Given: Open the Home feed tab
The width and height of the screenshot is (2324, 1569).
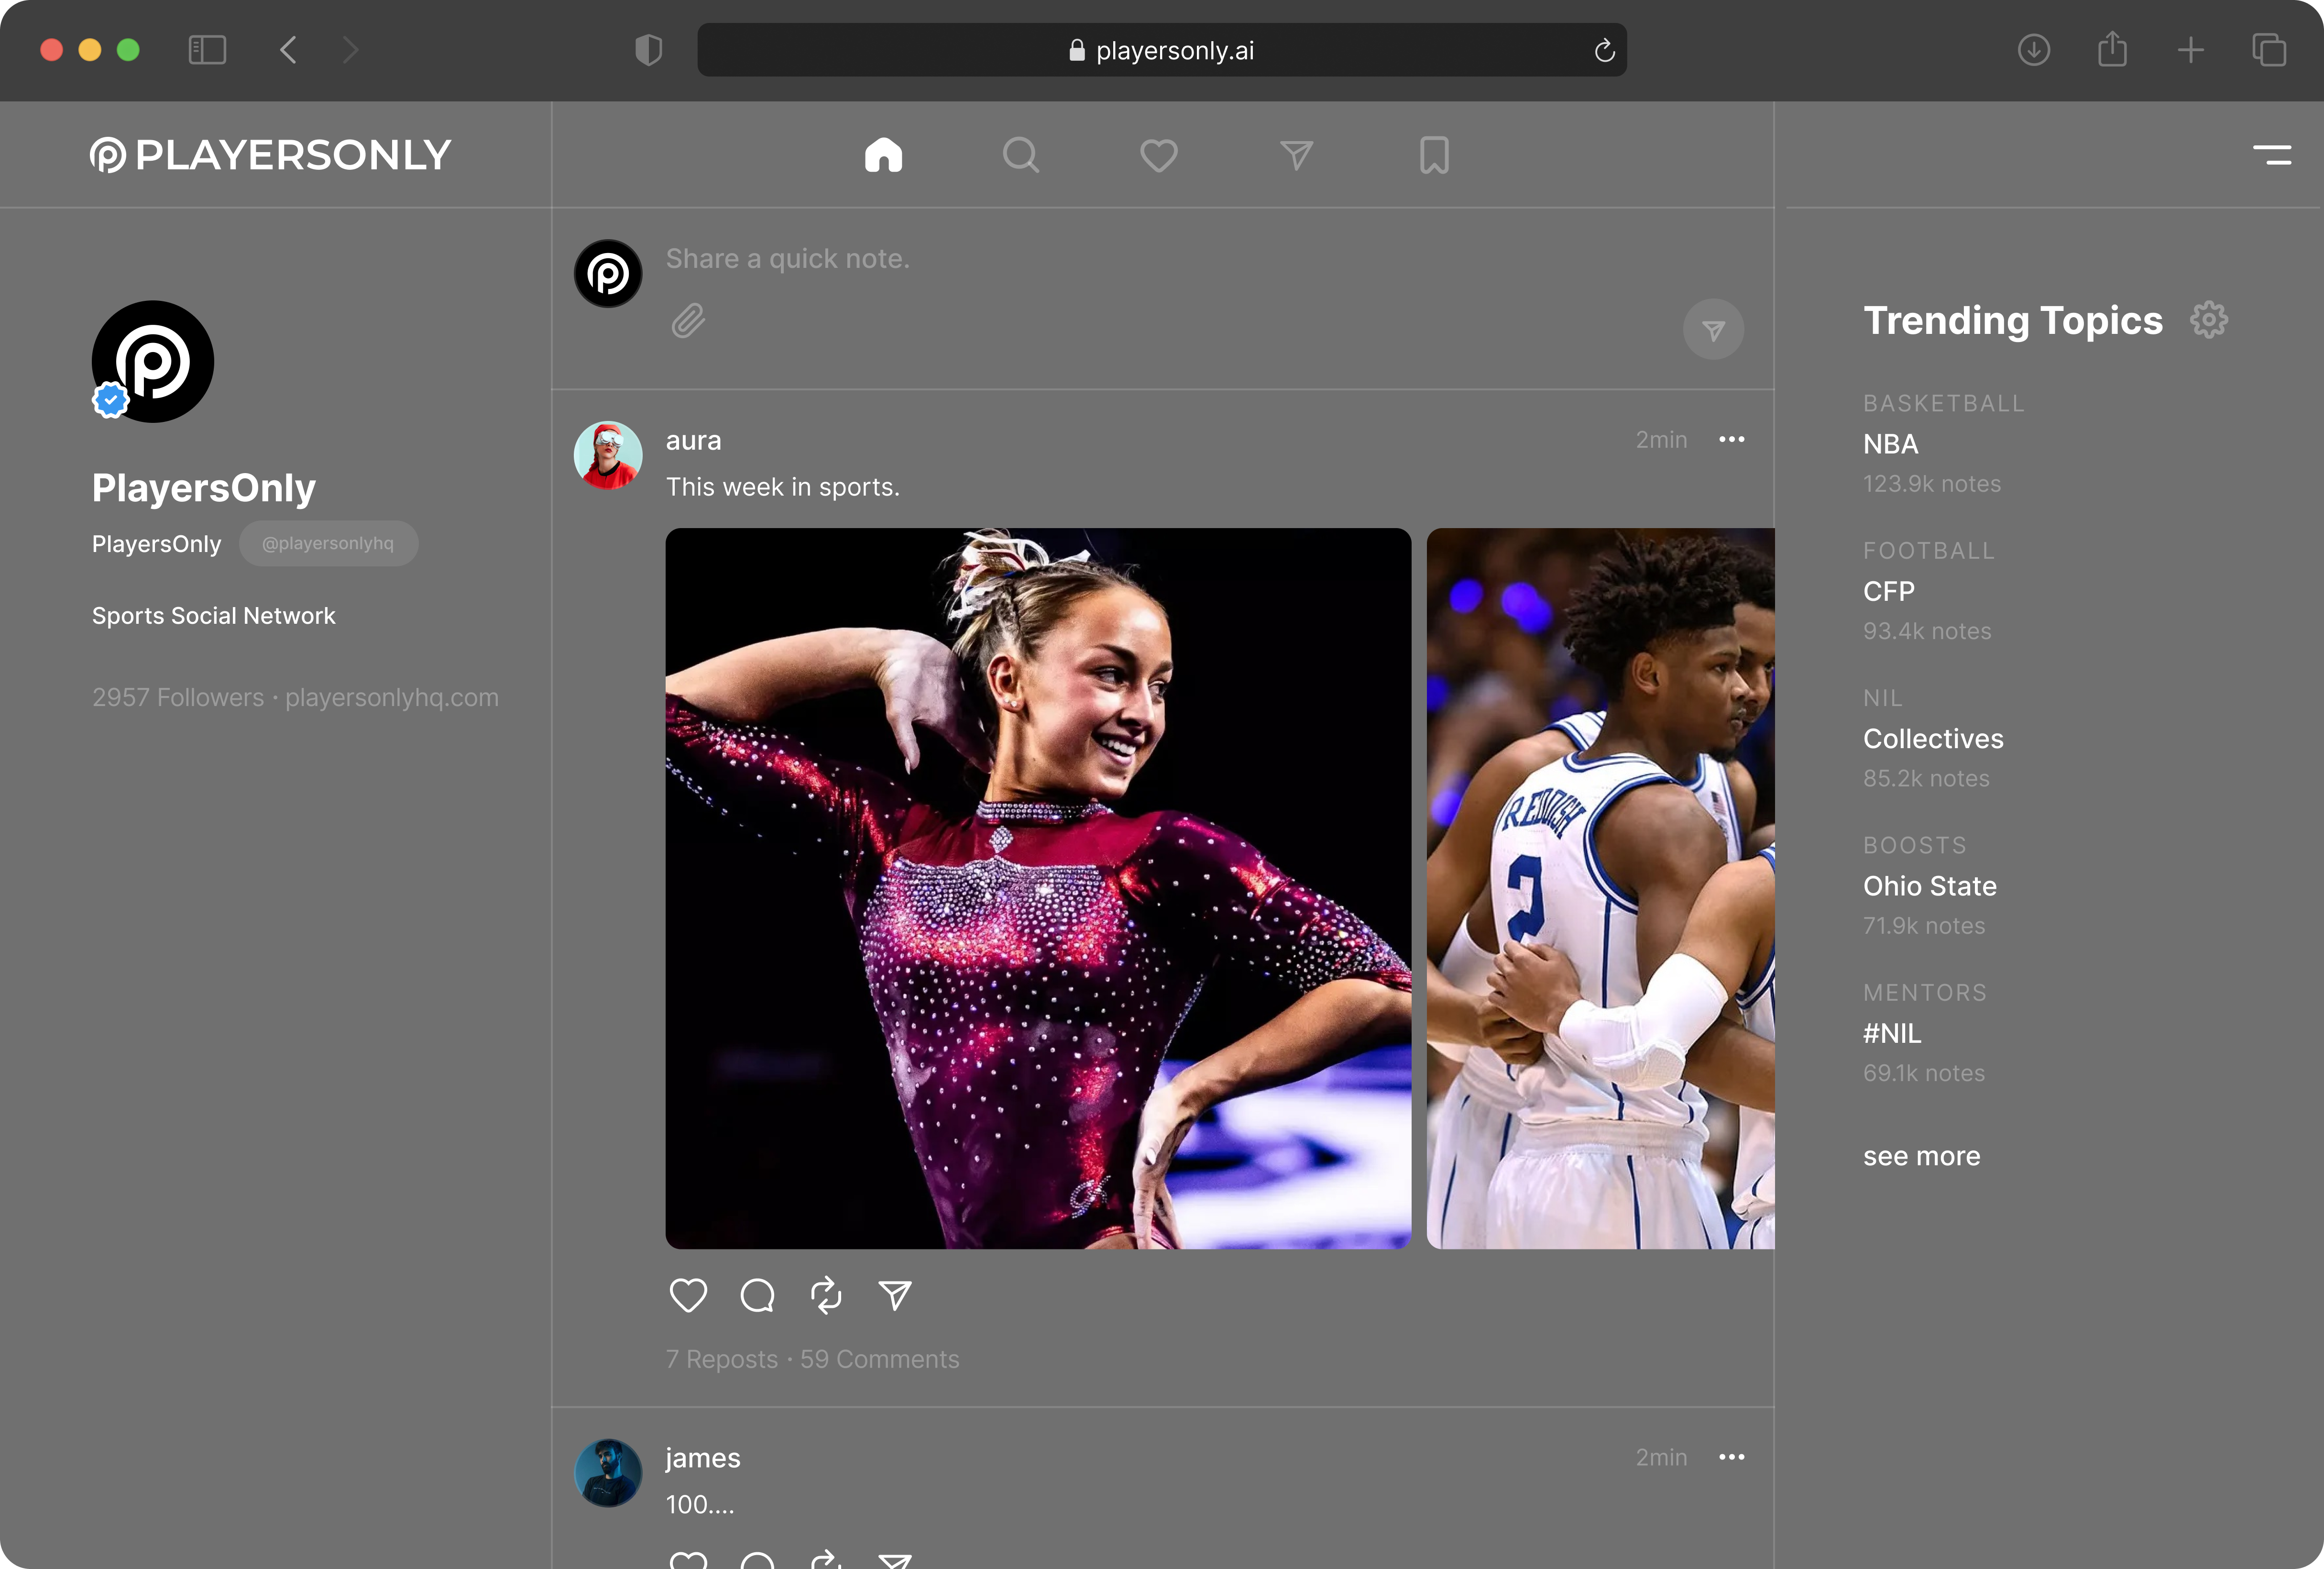Looking at the screenshot, I should click(x=883, y=155).
